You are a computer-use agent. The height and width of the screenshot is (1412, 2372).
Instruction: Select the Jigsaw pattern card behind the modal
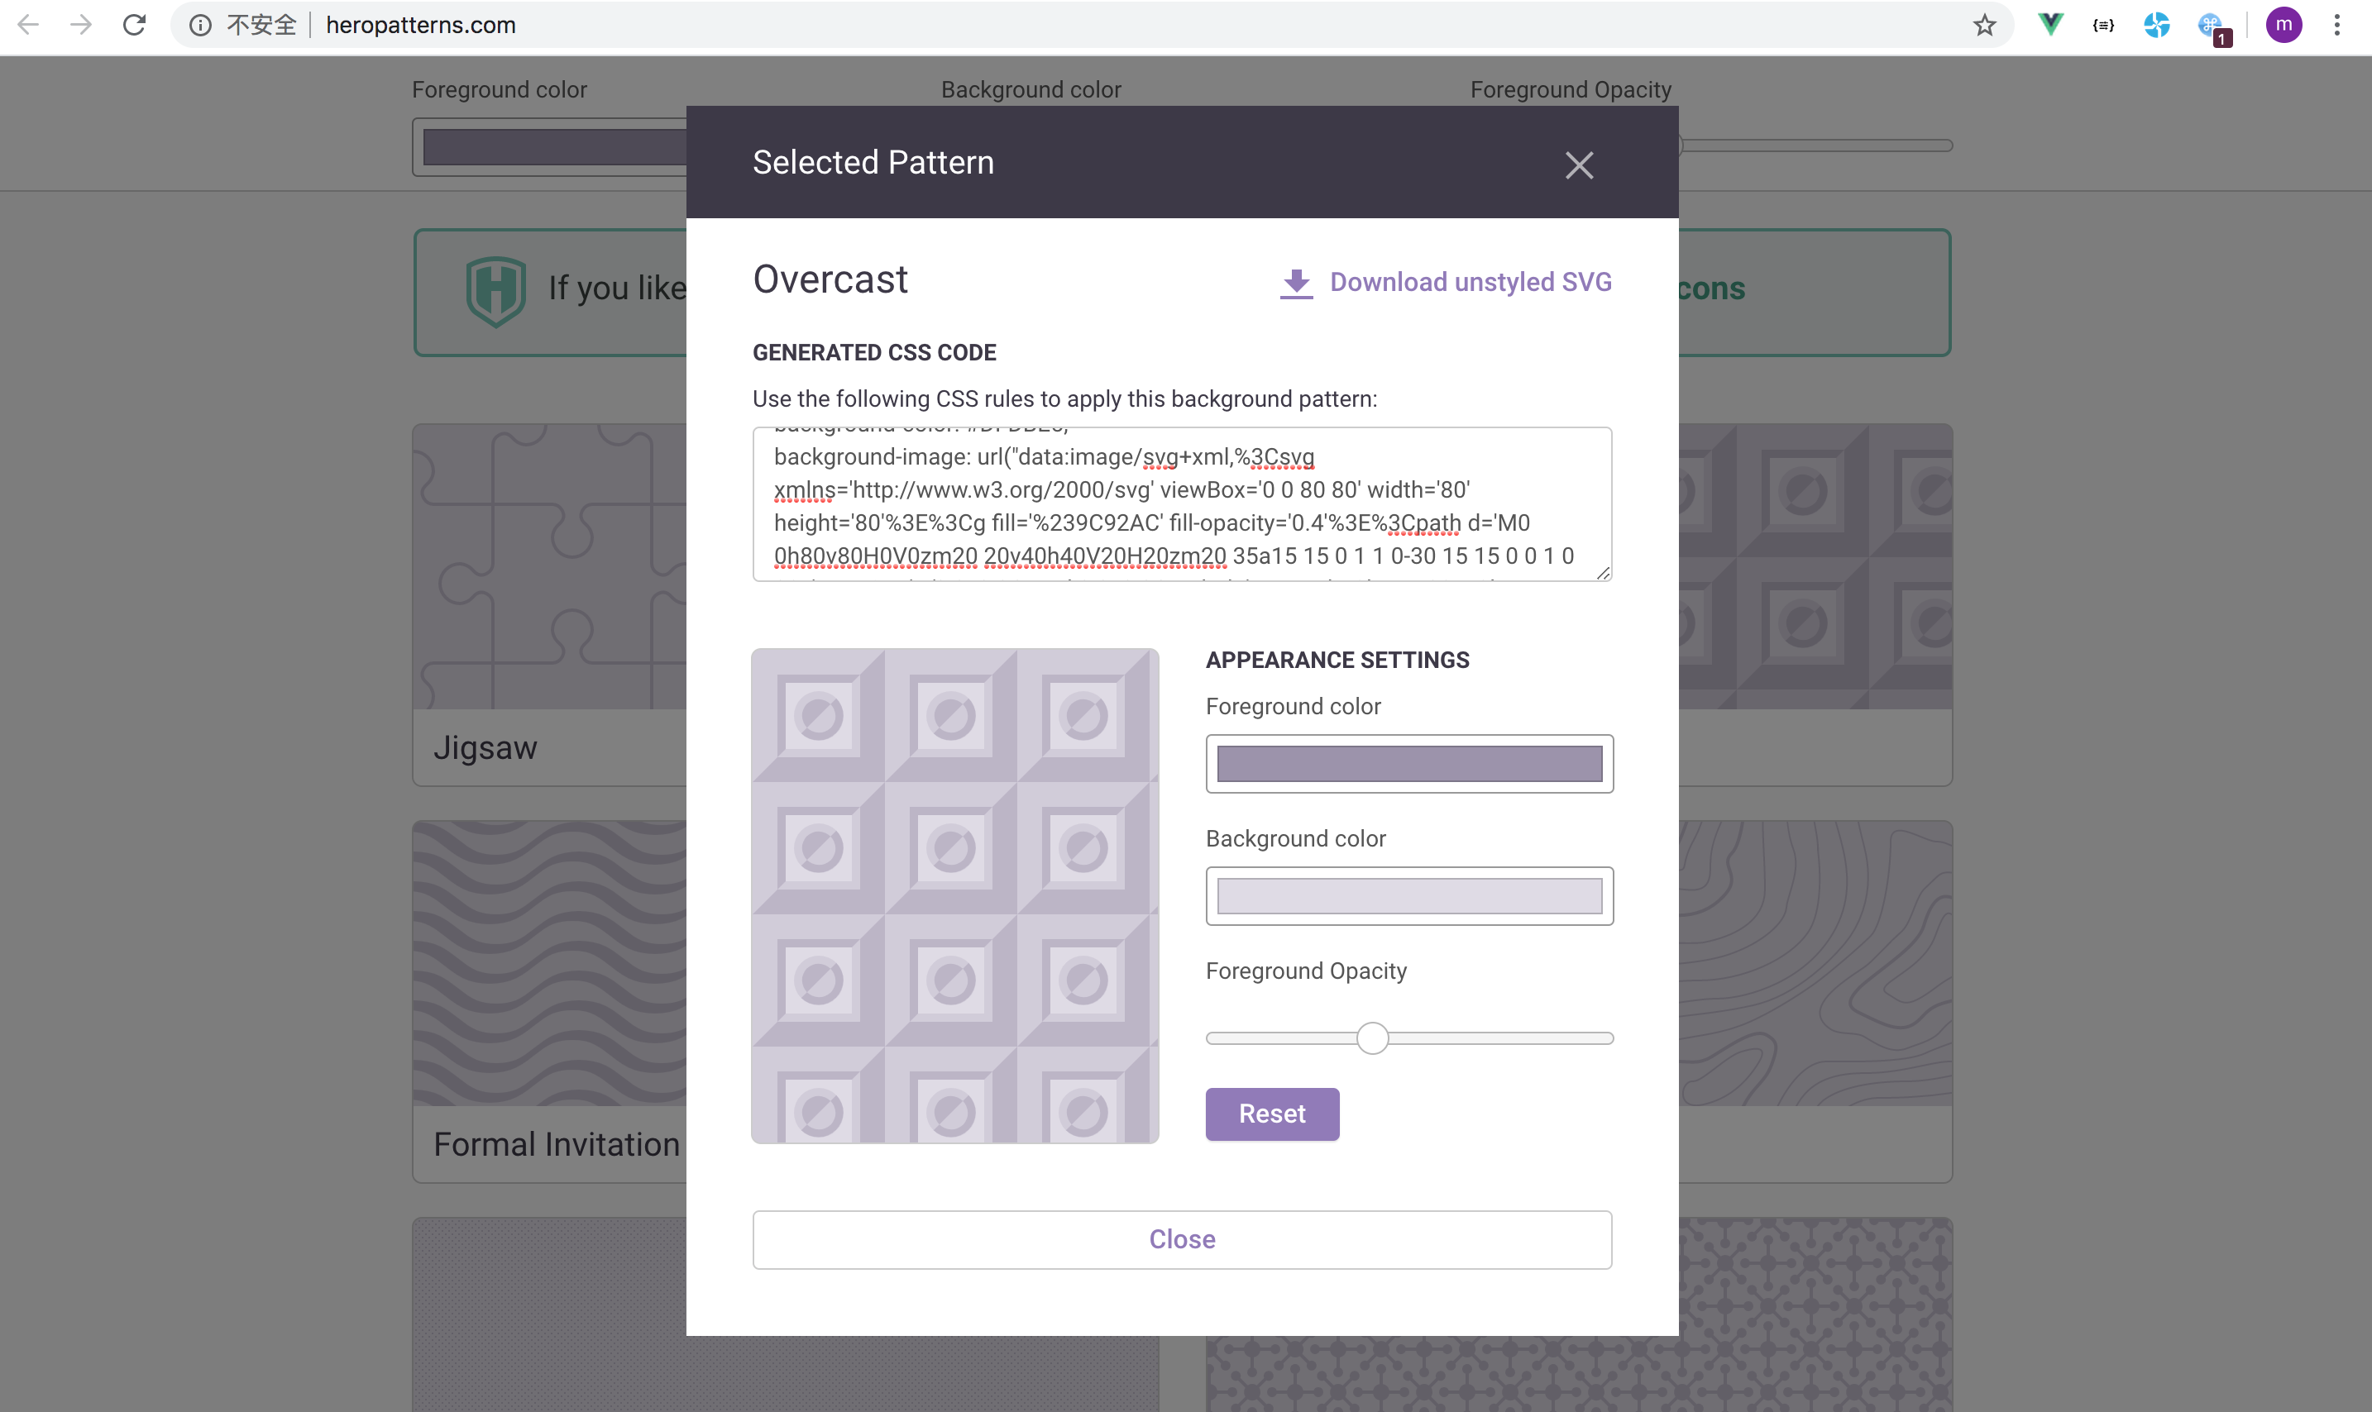(549, 605)
